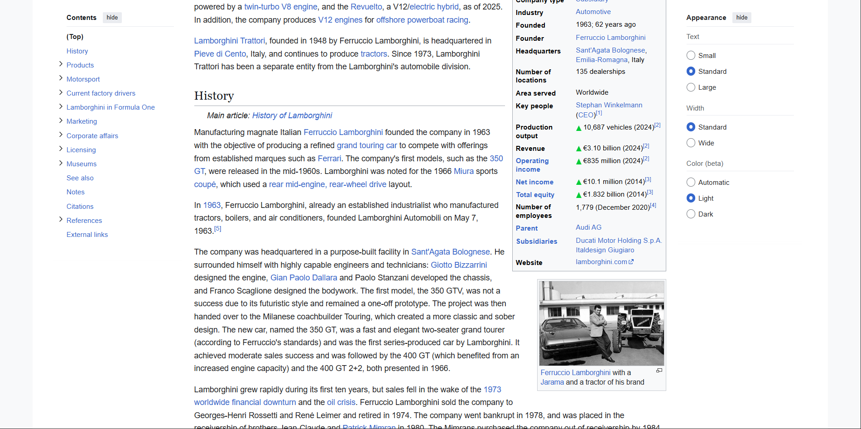861x429 pixels.
Task: Select Large text size
Action: click(691, 87)
